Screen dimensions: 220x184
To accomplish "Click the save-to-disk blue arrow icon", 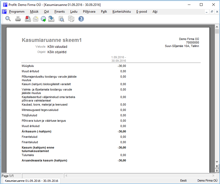I will point(51,19).
